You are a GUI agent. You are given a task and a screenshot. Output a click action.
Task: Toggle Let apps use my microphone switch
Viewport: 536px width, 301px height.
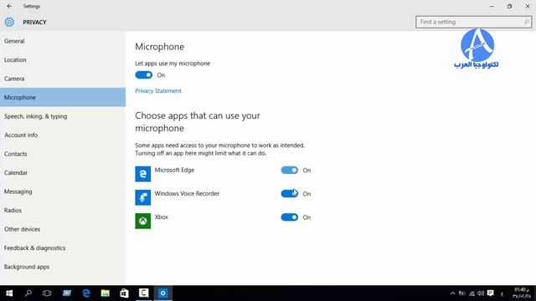[x=143, y=75]
